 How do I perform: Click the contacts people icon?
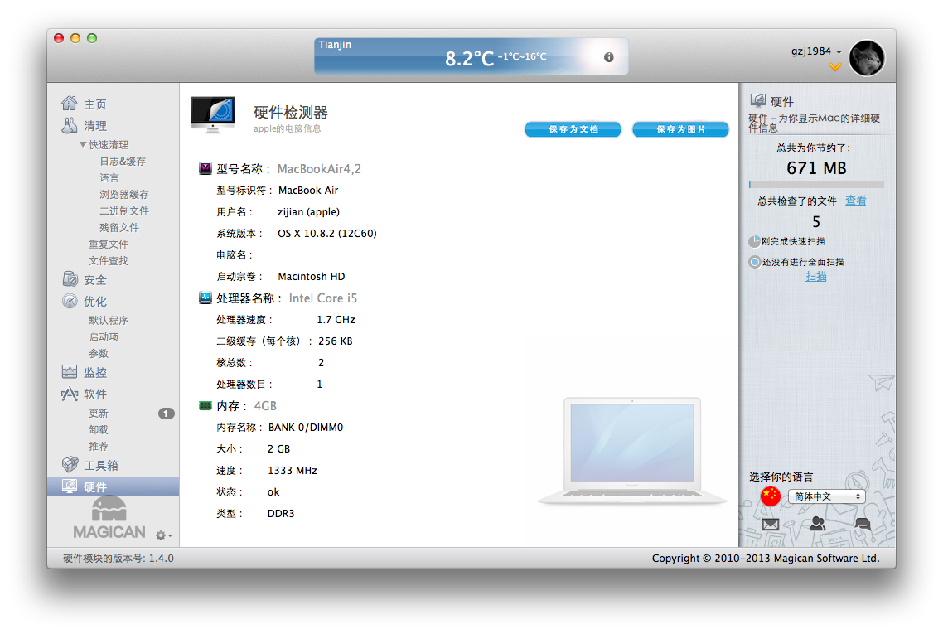coord(817,523)
